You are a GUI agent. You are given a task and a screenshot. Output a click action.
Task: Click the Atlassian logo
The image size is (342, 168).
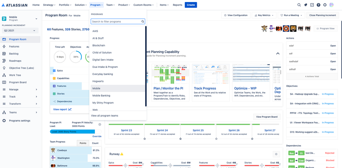click(x=14, y=5)
